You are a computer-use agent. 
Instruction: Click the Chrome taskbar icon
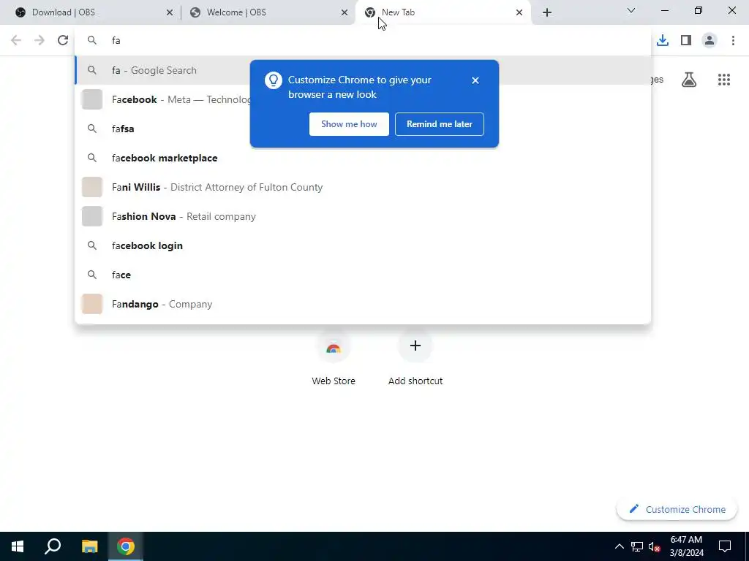click(x=126, y=546)
